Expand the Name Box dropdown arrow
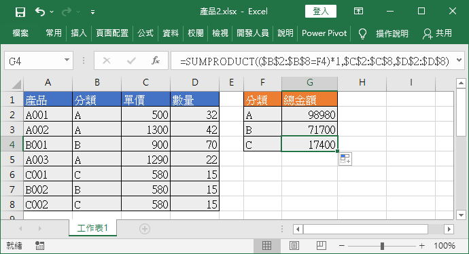 point(67,60)
